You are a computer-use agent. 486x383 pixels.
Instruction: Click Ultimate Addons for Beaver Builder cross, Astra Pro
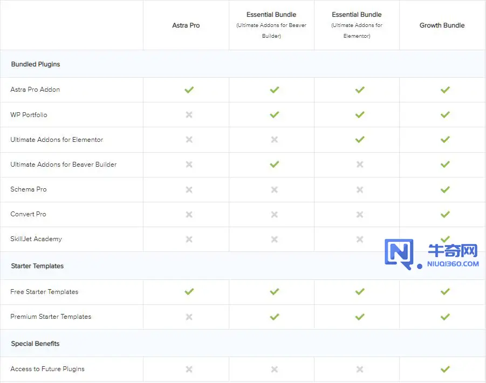coord(189,164)
